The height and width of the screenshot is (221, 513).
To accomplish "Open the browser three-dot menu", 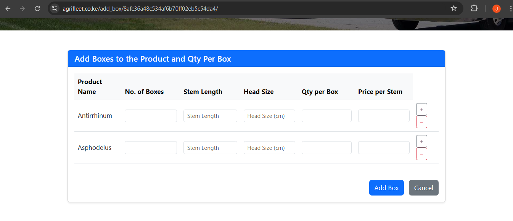I will pyautogui.click(x=511, y=8).
